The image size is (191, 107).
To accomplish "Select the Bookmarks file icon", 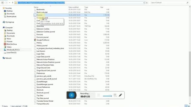I will coord(35,10).
